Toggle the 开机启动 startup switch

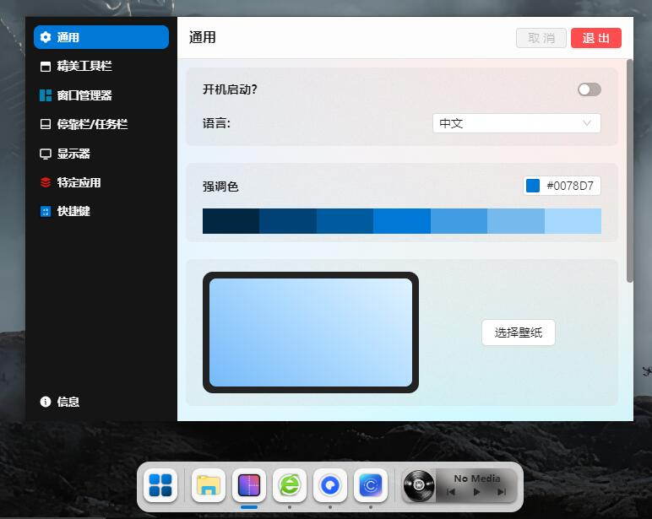(x=589, y=89)
